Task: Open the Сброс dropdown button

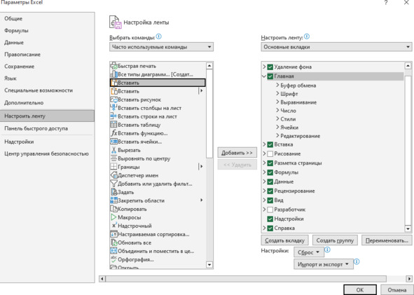Action: coord(309,252)
